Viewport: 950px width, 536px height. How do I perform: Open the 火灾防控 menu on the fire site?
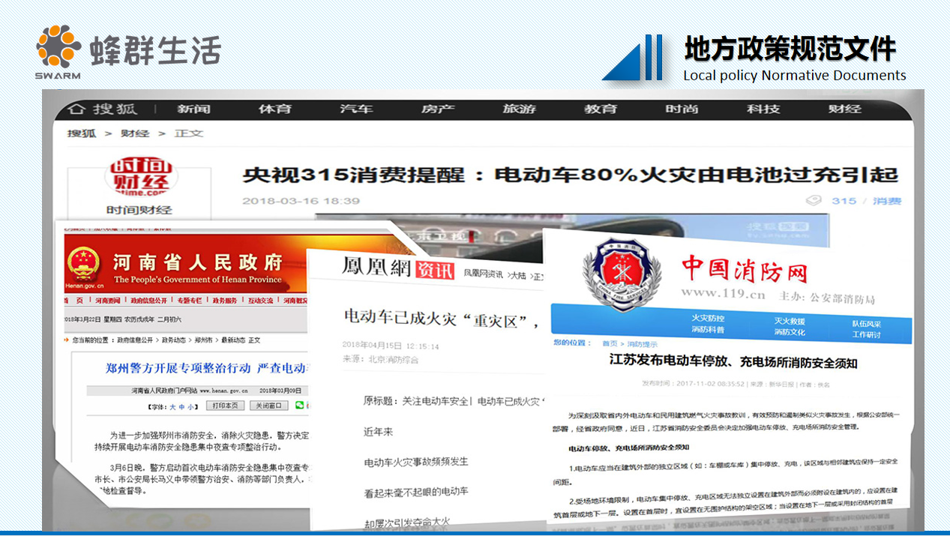pos(709,319)
